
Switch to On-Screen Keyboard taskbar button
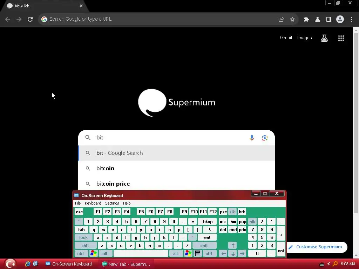69,264
